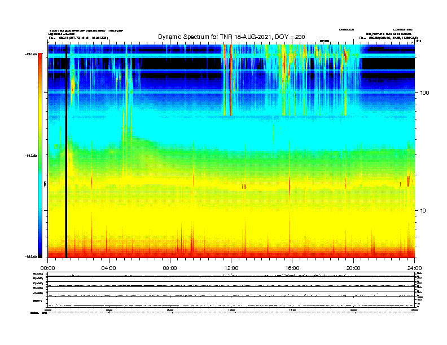Screen dimensions: 447x345
Task: Click the 10 frequency axis label
Action: (x=423, y=211)
